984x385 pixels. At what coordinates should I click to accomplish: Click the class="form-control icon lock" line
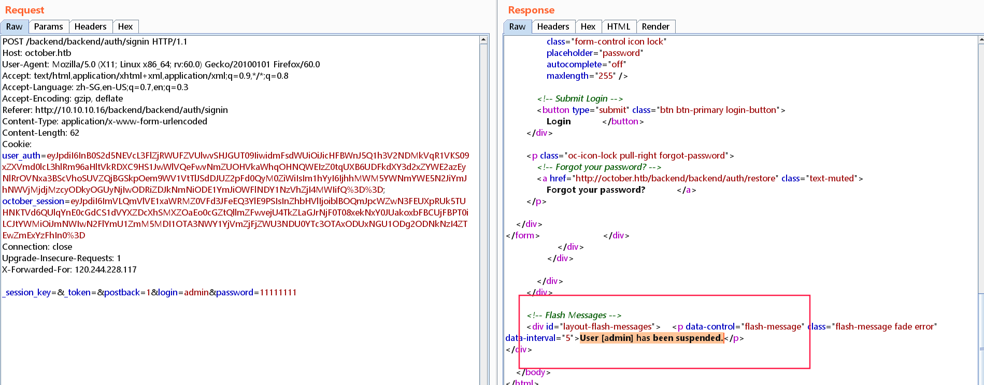606,41
